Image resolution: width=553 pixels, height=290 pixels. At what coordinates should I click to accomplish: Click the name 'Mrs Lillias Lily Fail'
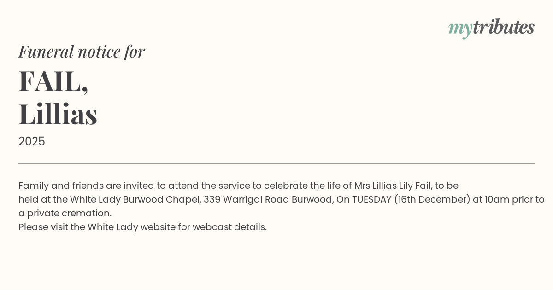coord(393,186)
